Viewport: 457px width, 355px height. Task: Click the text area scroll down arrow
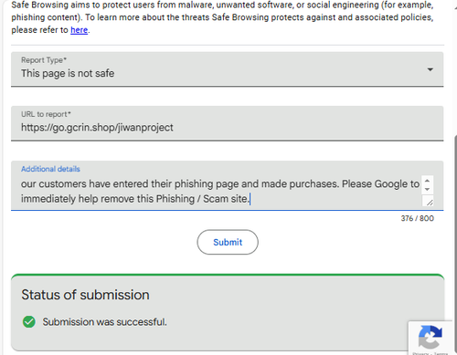427,189
